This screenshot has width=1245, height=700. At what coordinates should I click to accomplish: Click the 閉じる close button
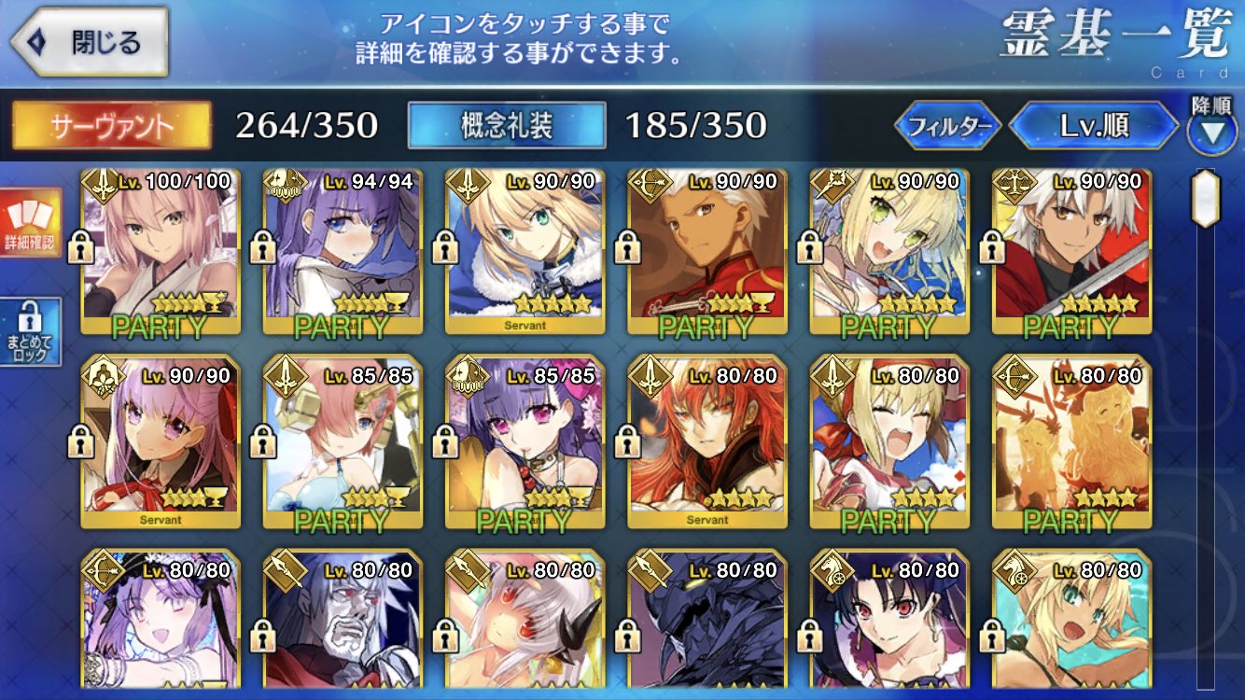[90, 42]
